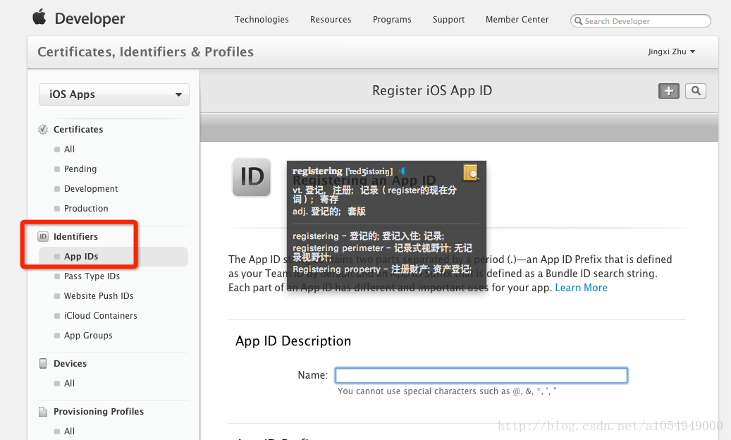Click the Certificates section header
The image size is (731, 440).
click(78, 130)
